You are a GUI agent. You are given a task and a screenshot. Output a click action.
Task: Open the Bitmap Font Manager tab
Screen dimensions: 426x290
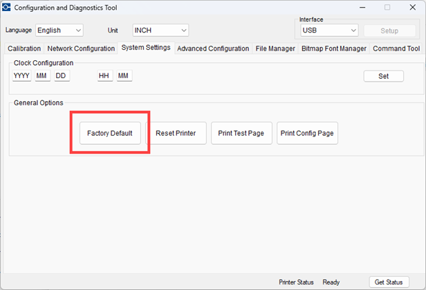334,48
